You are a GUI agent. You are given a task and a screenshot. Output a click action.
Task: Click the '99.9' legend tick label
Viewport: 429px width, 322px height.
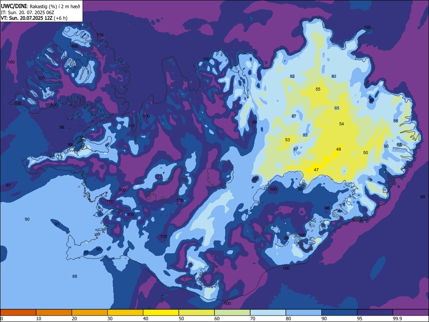397,319
